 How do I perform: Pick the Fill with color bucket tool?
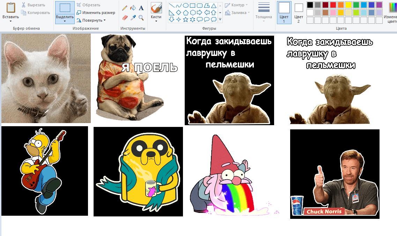[x=133, y=8]
